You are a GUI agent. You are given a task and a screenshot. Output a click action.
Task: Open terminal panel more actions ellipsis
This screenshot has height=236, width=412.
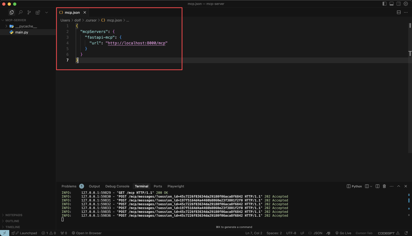[x=391, y=186]
